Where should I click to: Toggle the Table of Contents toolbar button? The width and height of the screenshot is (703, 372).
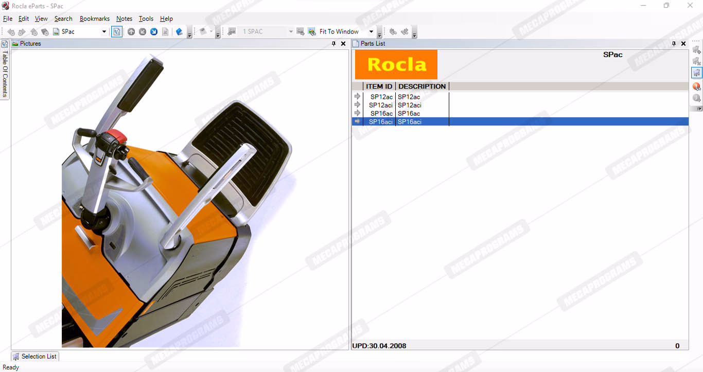tap(117, 32)
